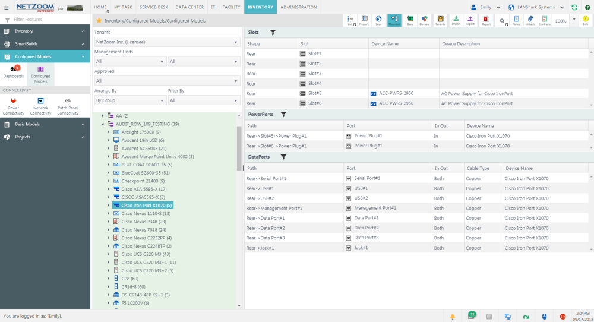Click the green refresh icon in header
Screen dimensions: 594x322
pyautogui.click(x=574, y=7)
